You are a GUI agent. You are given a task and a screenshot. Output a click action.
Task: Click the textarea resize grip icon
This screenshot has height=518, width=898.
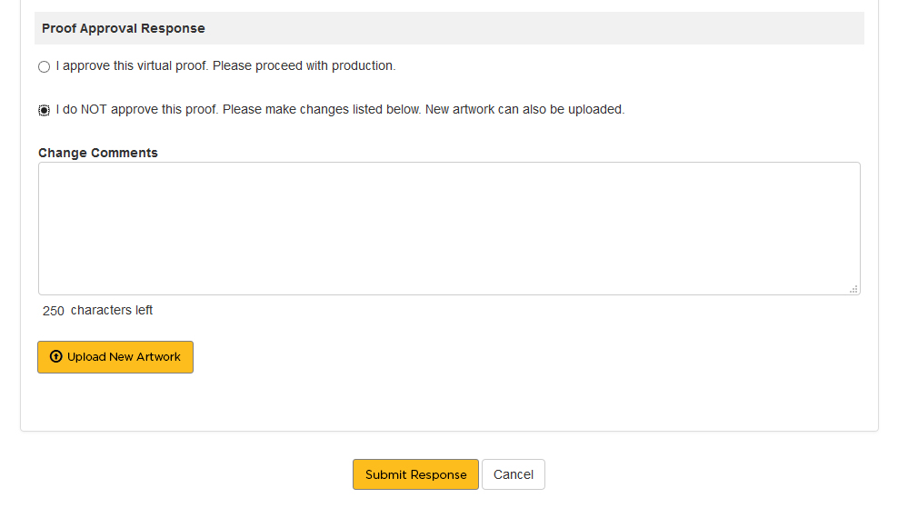[x=853, y=289]
